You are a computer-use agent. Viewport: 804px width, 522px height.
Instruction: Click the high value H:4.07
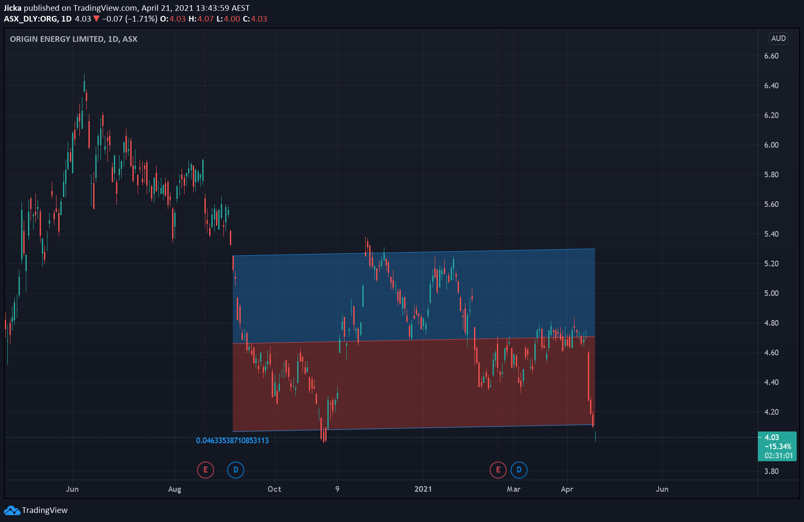pyautogui.click(x=201, y=19)
